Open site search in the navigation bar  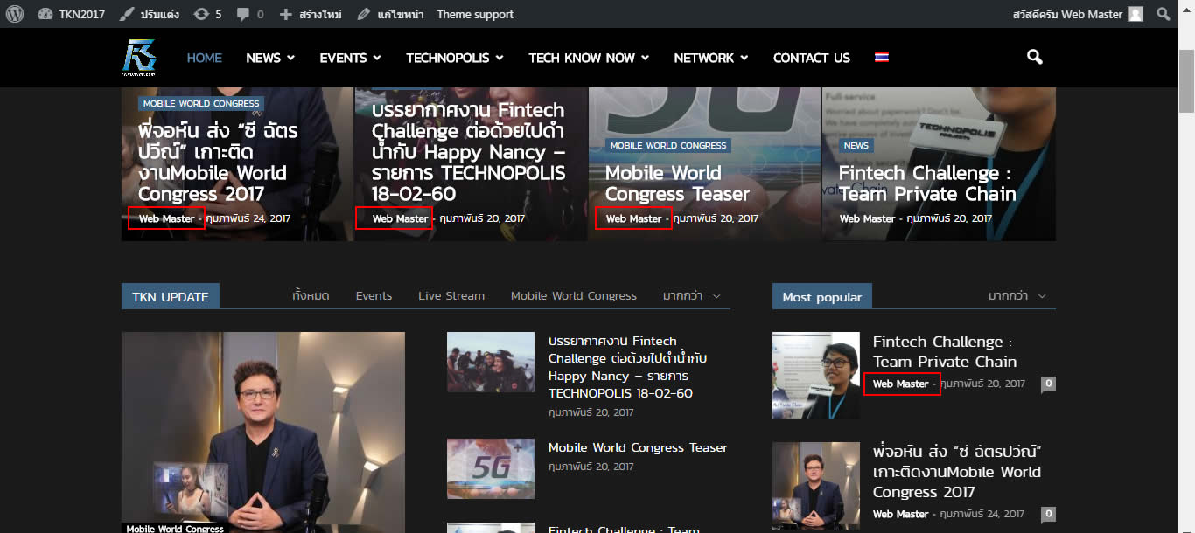pyautogui.click(x=1035, y=58)
